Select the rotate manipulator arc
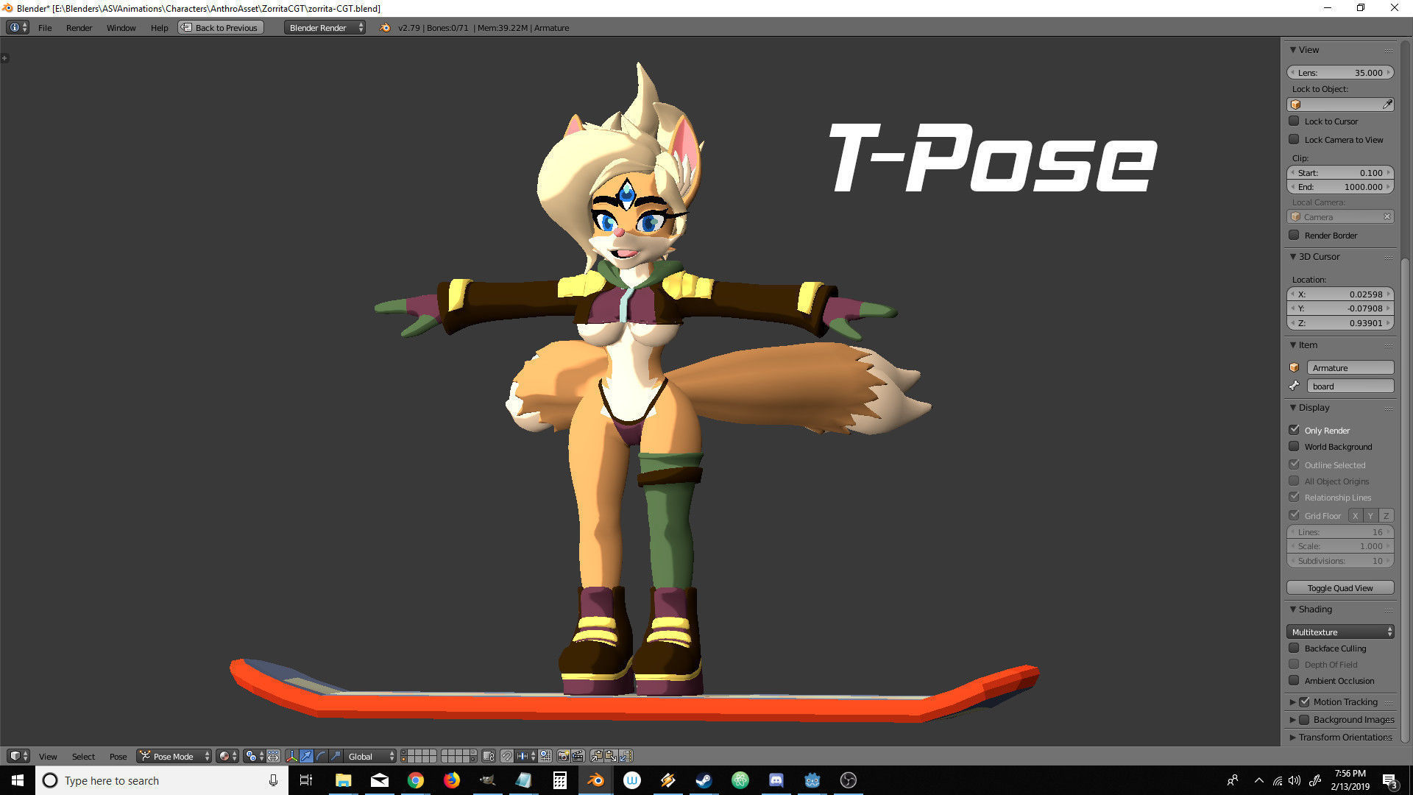The width and height of the screenshot is (1413, 795). point(321,756)
